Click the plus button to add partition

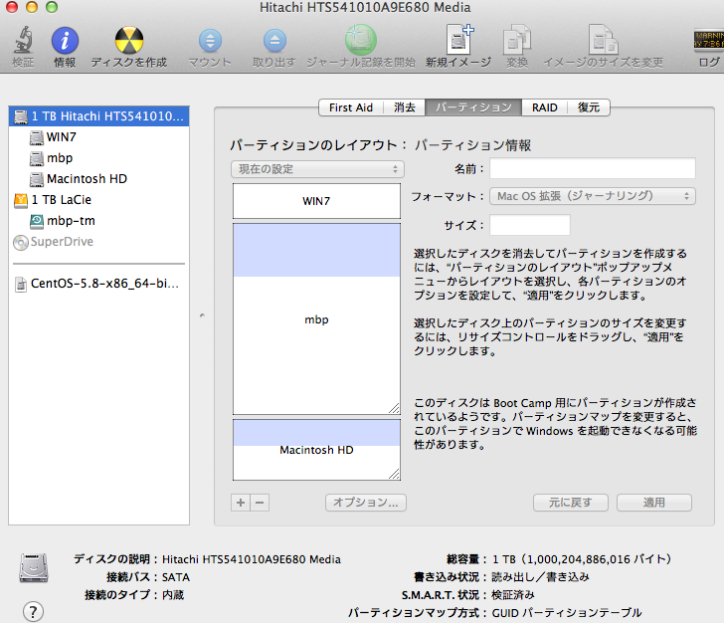pos(240,503)
